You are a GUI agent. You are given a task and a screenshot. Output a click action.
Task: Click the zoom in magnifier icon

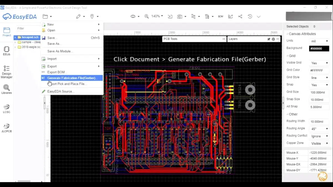(147, 17)
